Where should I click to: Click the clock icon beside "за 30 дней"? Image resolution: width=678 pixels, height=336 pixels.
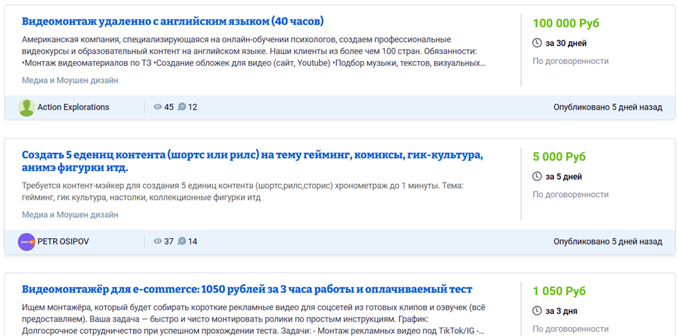[537, 43]
